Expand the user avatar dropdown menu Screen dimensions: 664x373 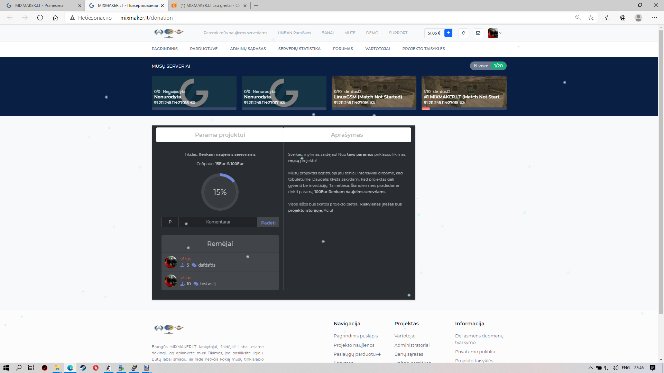(x=495, y=33)
